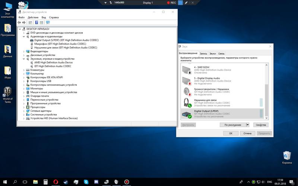
Task: Click Отмена in the Звук dialog
Action: point(247,133)
